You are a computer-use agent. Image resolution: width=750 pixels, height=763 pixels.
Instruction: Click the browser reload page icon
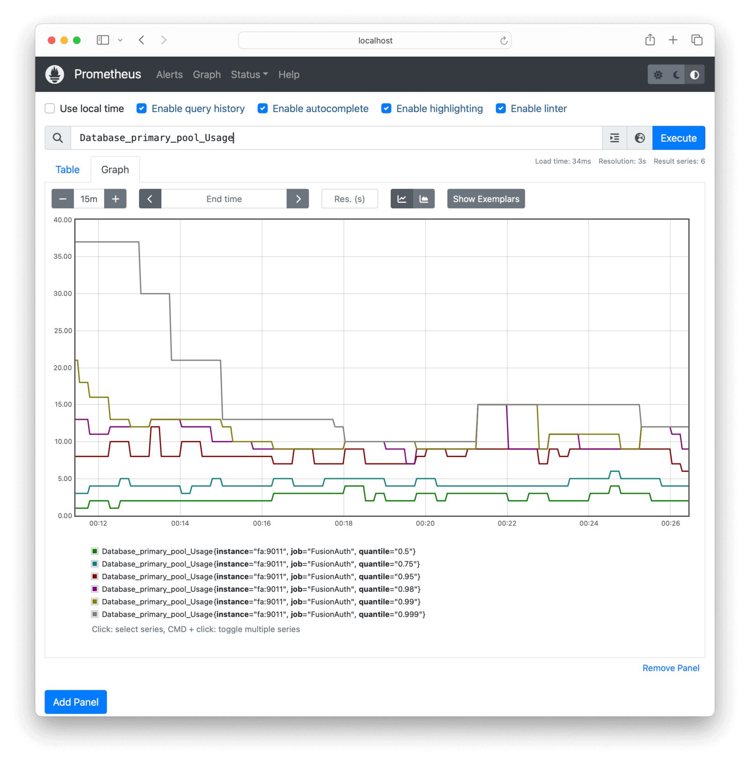click(x=503, y=41)
